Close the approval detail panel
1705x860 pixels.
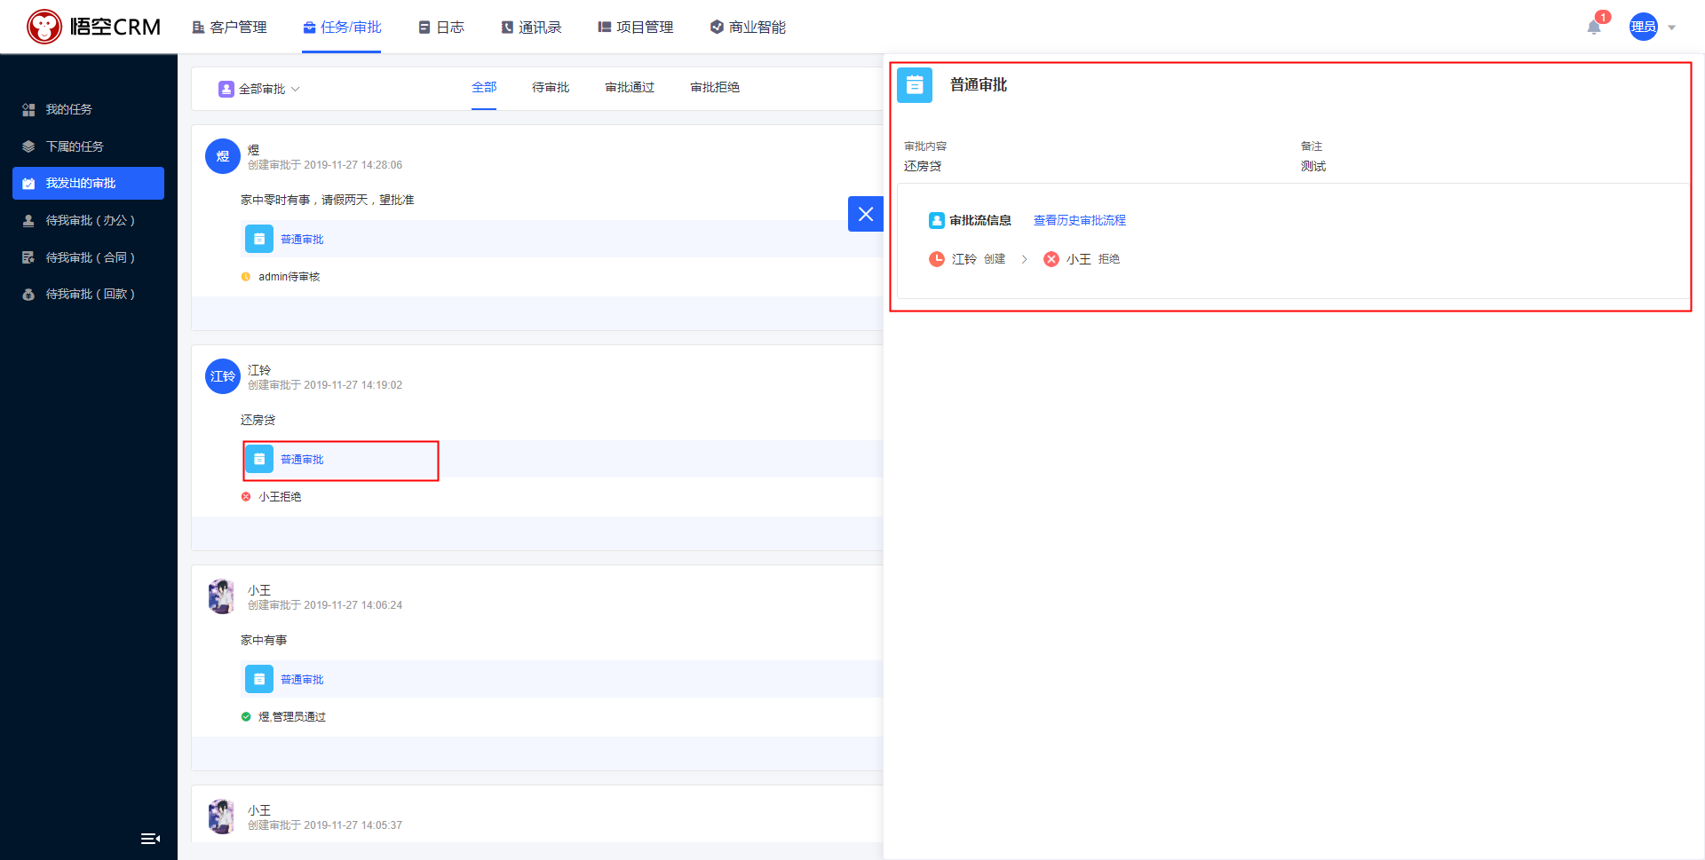[865, 214]
